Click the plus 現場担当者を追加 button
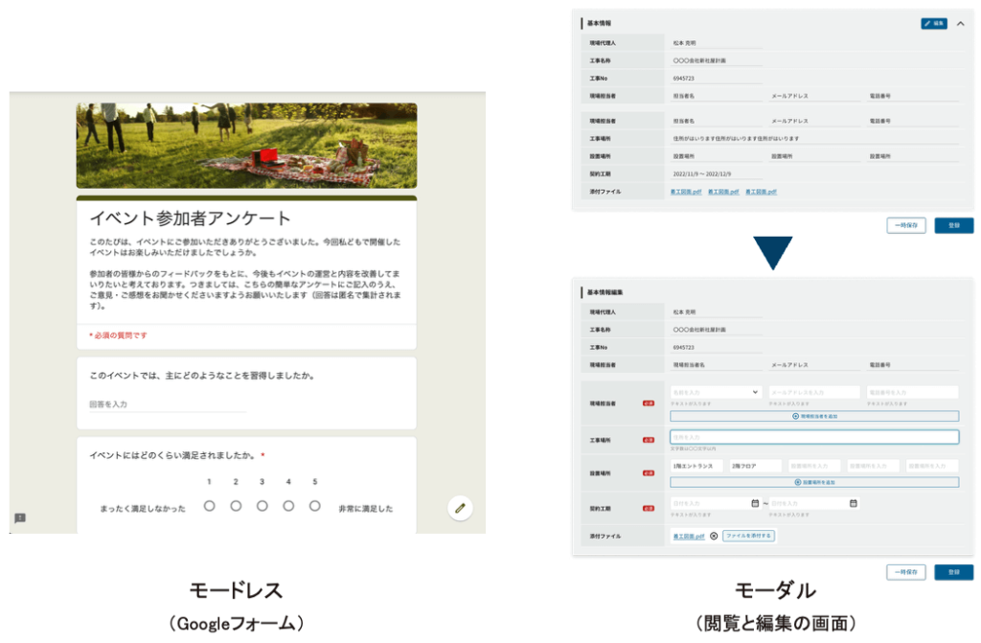Image resolution: width=981 pixels, height=643 pixels. pyautogui.click(x=814, y=416)
